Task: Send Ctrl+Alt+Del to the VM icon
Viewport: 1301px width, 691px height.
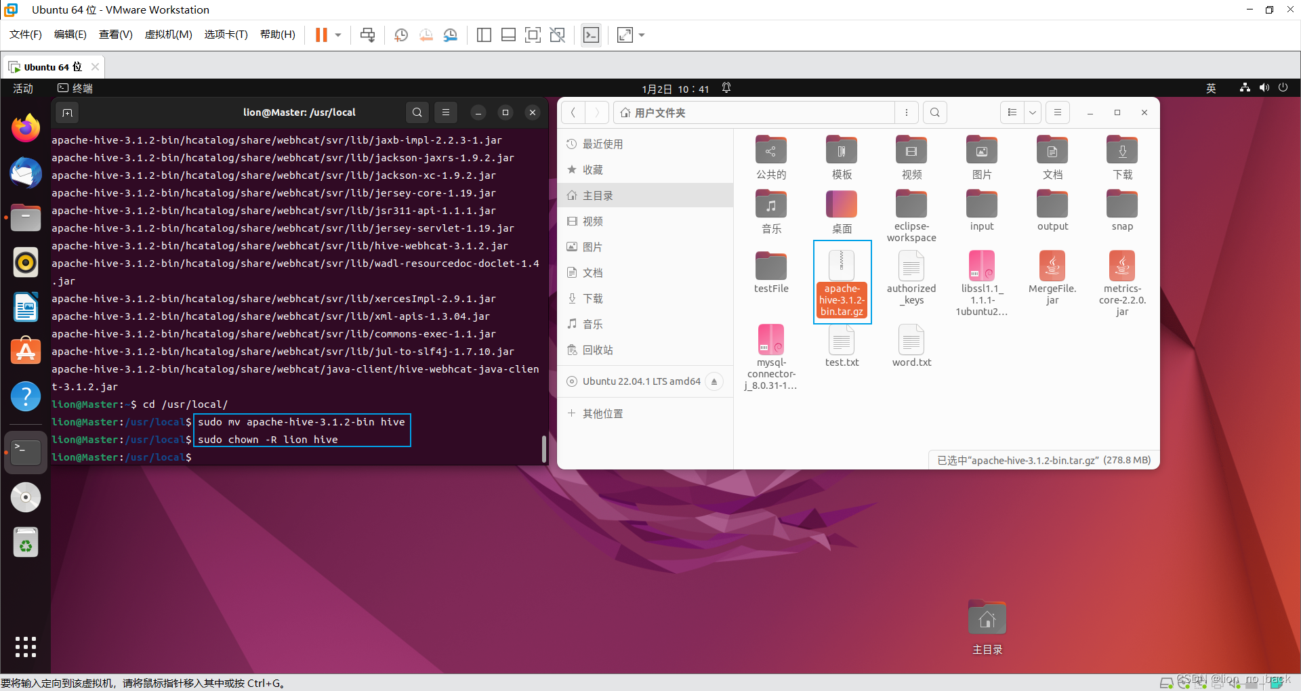Action: point(367,35)
